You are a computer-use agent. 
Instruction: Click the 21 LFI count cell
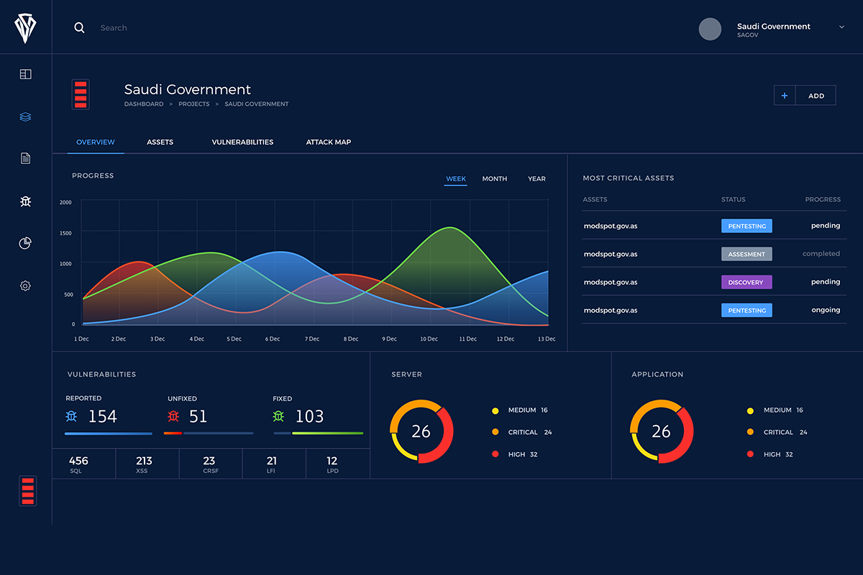[x=274, y=464]
